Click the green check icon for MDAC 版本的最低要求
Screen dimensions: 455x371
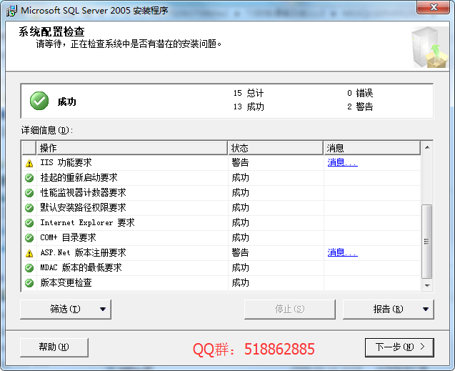[x=29, y=268]
